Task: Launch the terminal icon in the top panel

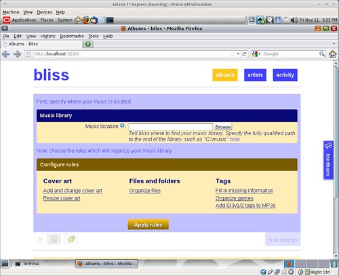Action: tap(110, 20)
